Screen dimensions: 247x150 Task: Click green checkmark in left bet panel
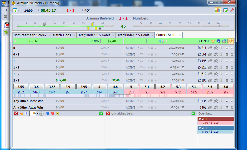(x=101, y=113)
